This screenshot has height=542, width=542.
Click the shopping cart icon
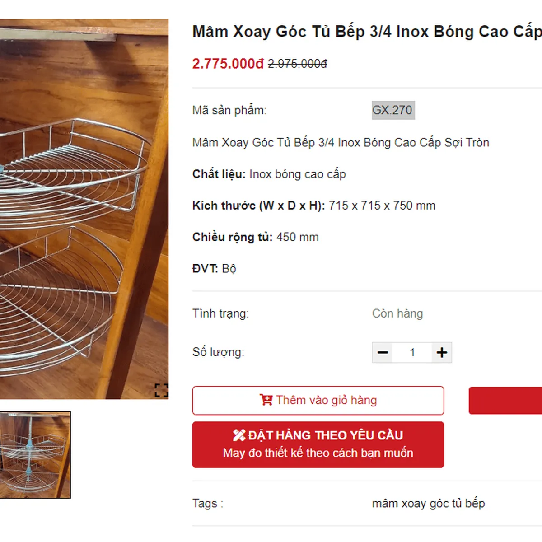pos(266,400)
